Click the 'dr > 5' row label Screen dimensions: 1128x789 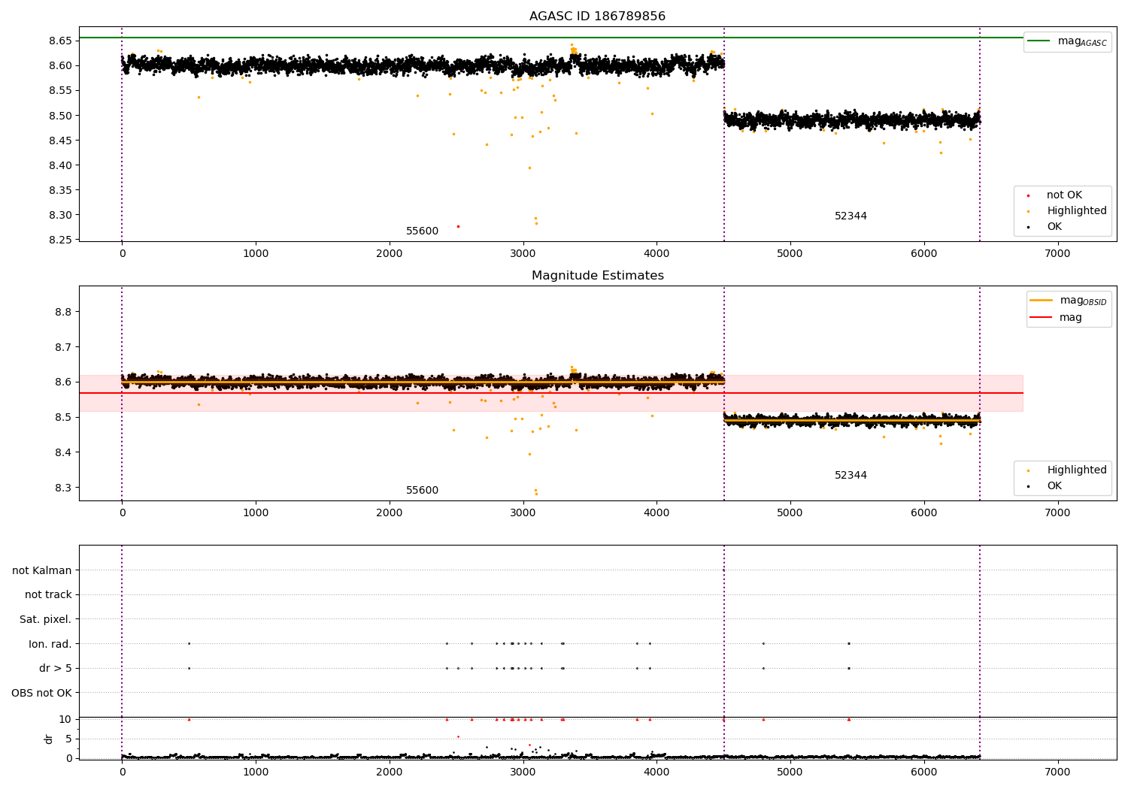point(56,669)
